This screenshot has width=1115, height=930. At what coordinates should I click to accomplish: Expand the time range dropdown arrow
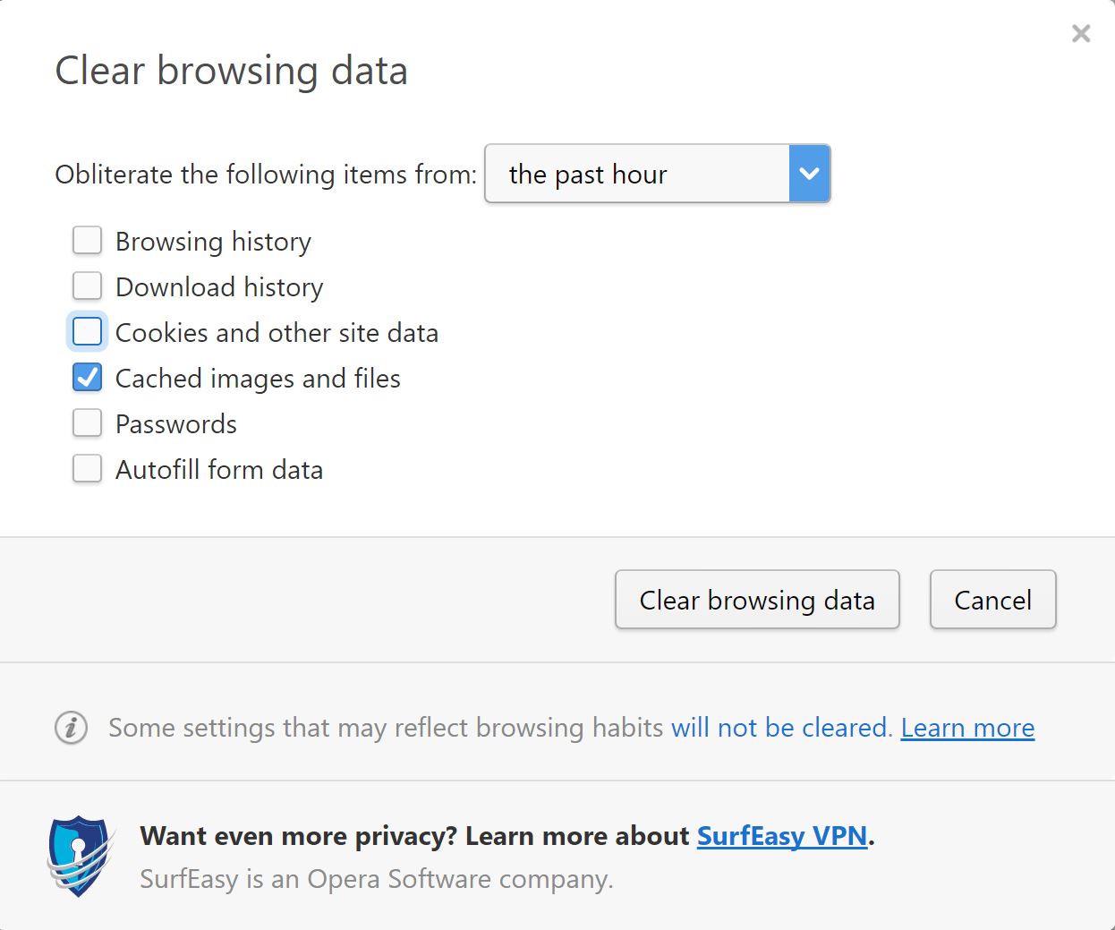810,174
